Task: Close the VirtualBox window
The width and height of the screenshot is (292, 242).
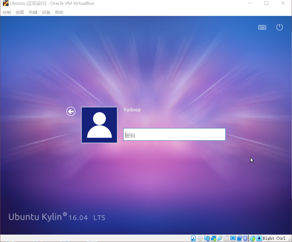Action: [283, 3]
